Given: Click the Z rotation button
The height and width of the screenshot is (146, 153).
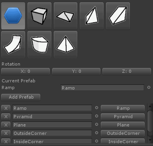Looking at the screenshot, I should [x=127, y=71].
